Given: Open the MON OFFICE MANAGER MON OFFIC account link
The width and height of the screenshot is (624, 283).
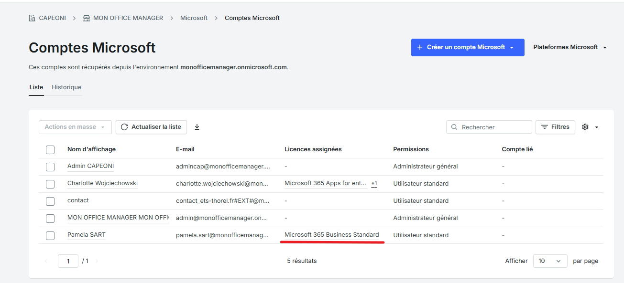Looking at the screenshot, I should click(118, 218).
